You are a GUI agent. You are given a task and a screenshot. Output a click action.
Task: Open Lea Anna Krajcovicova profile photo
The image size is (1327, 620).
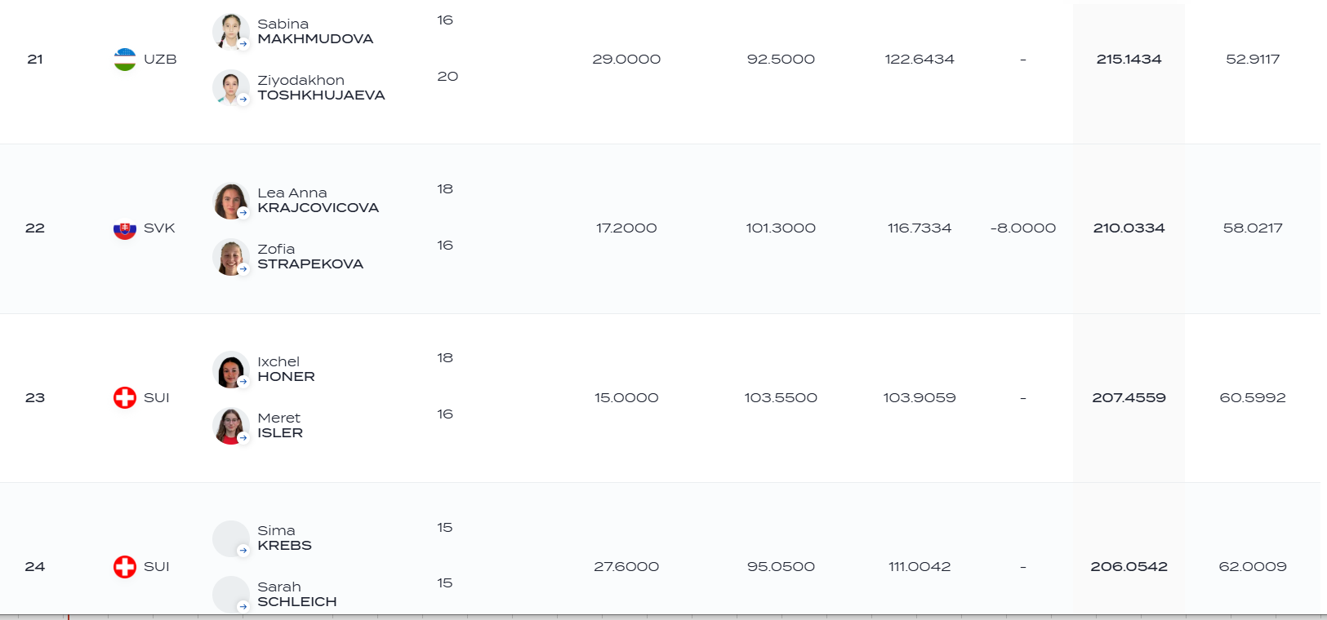pyautogui.click(x=230, y=201)
